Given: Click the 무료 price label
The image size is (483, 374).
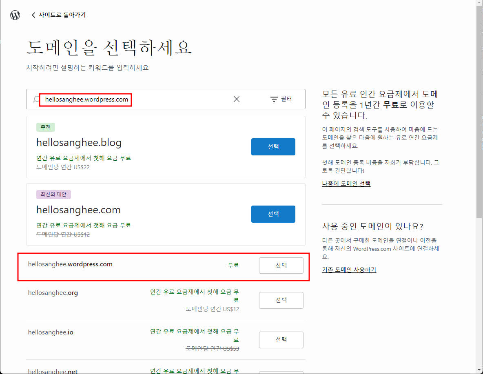Looking at the screenshot, I should [x=233, y=265].
